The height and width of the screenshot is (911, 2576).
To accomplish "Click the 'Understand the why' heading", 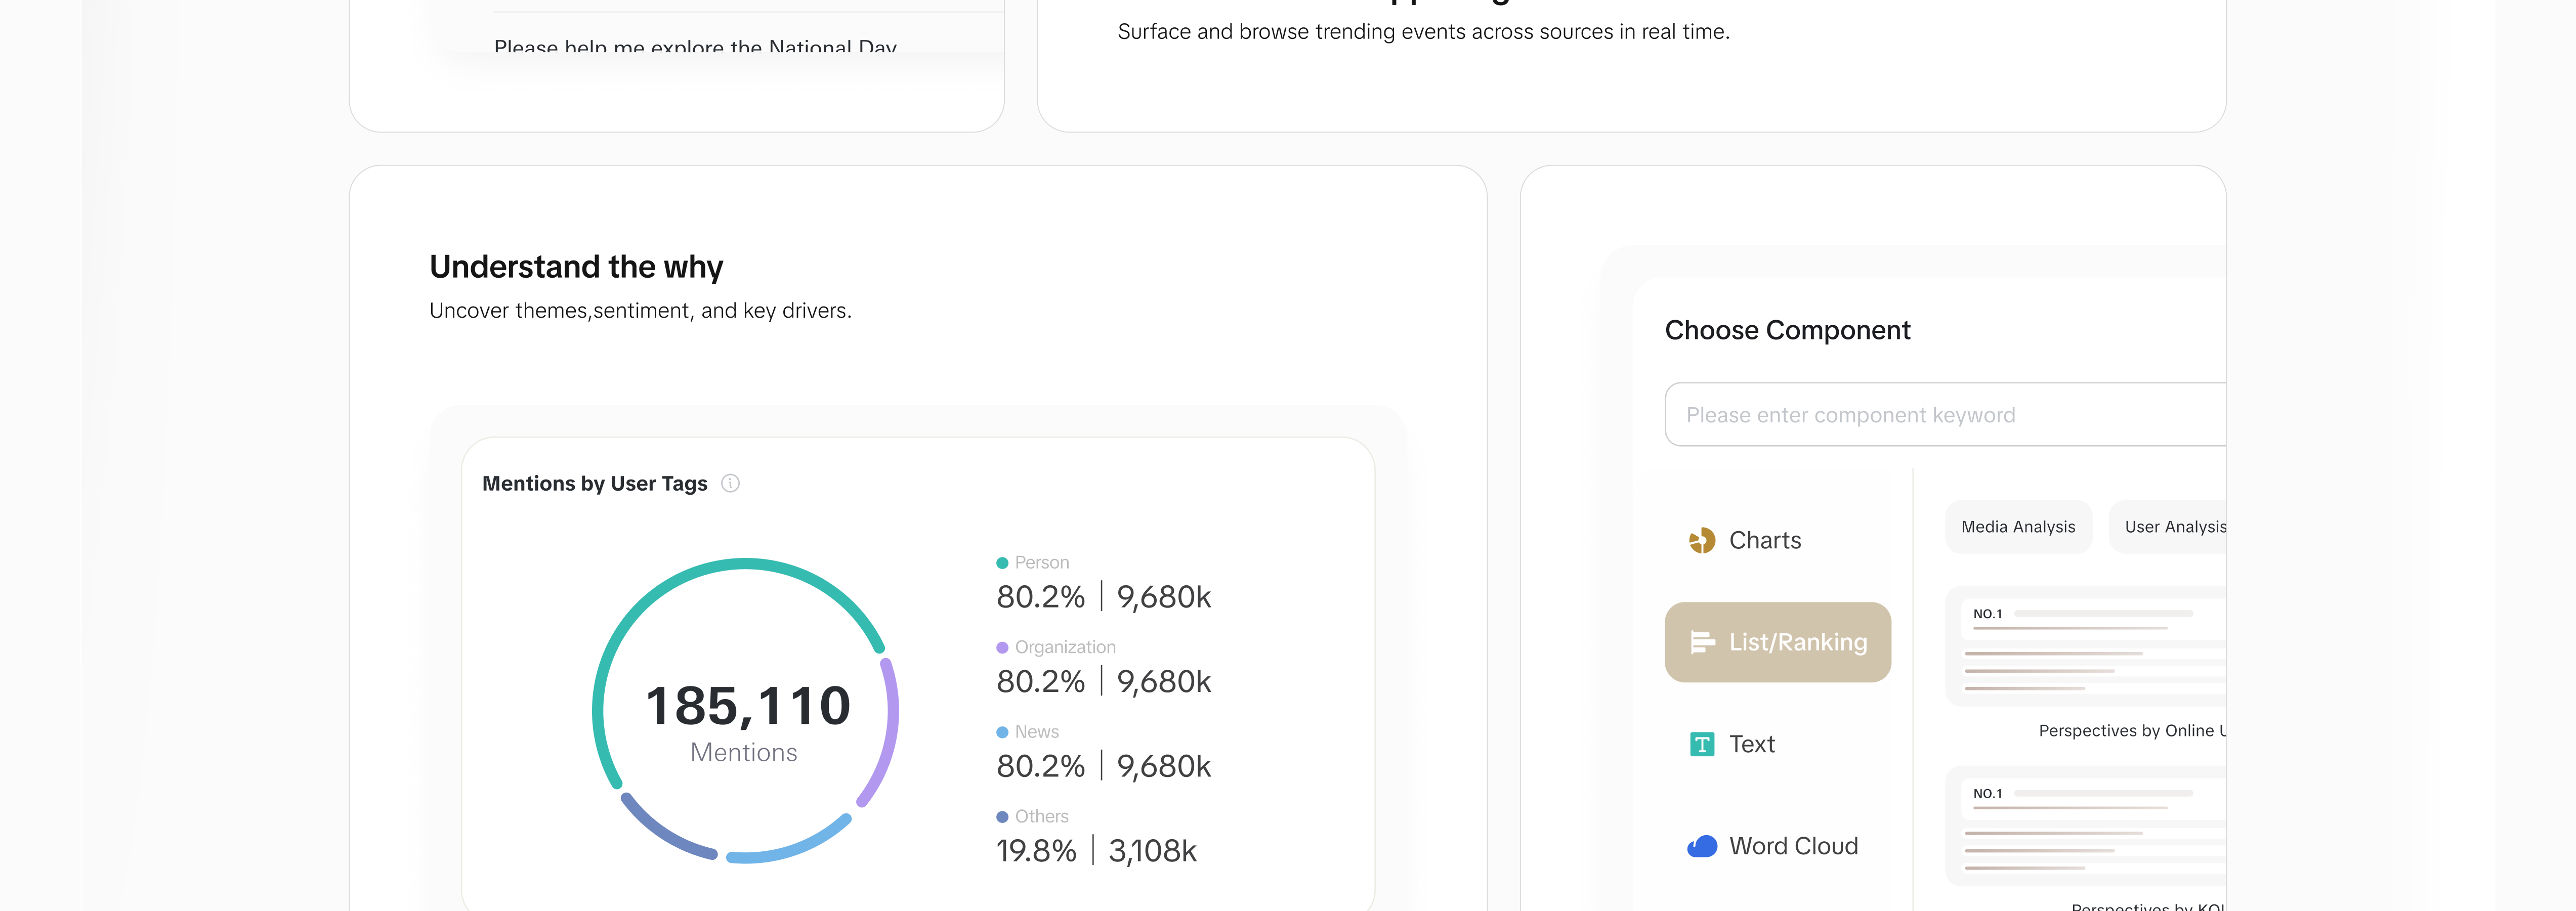I will coord(576,267).
